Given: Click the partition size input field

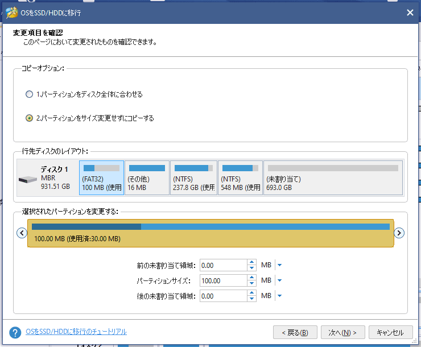Looking at the screenshot, I should tap(223, 280).
